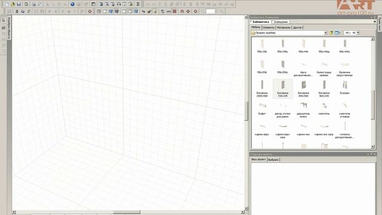
Task: Click the print icon in top toolbar
Action: click(34, 4)
